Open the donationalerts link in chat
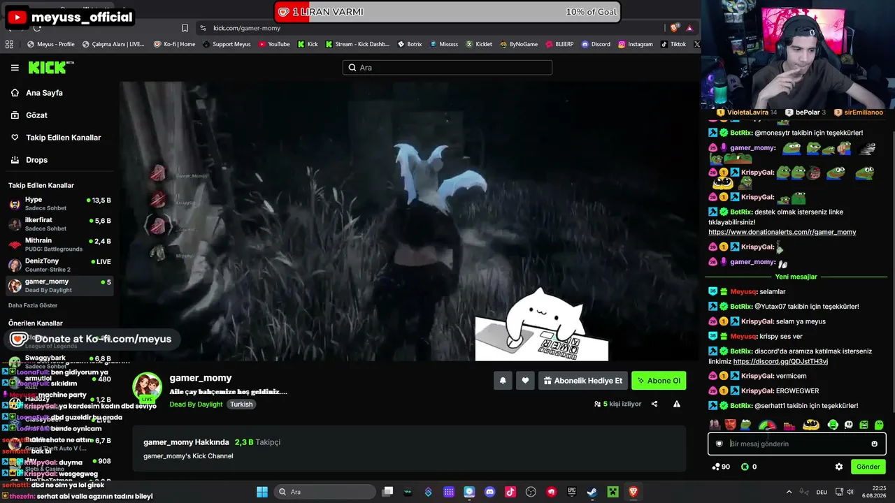Image resolution: width=895 pixels, height=503 pixels. (x=782, y=232)
